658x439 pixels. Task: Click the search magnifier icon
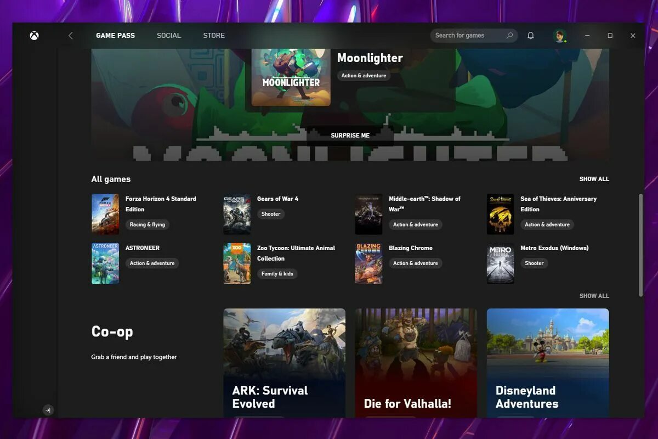tap(509, 36)
